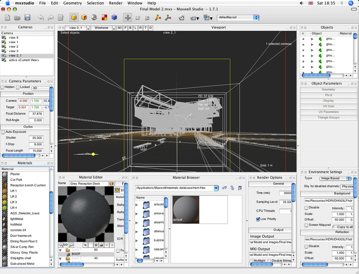Collapse the basic 1 layer
This screenshot has height=274, width=359.
point(60,250)
